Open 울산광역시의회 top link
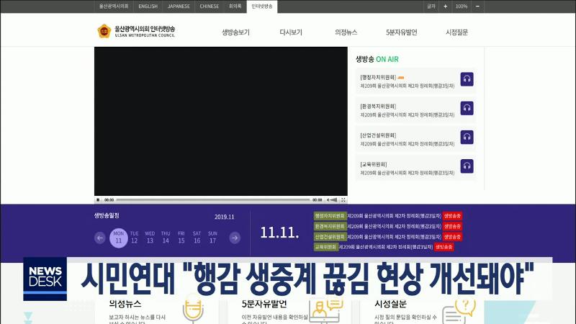576x324 pixels. (x=114, y=6)
